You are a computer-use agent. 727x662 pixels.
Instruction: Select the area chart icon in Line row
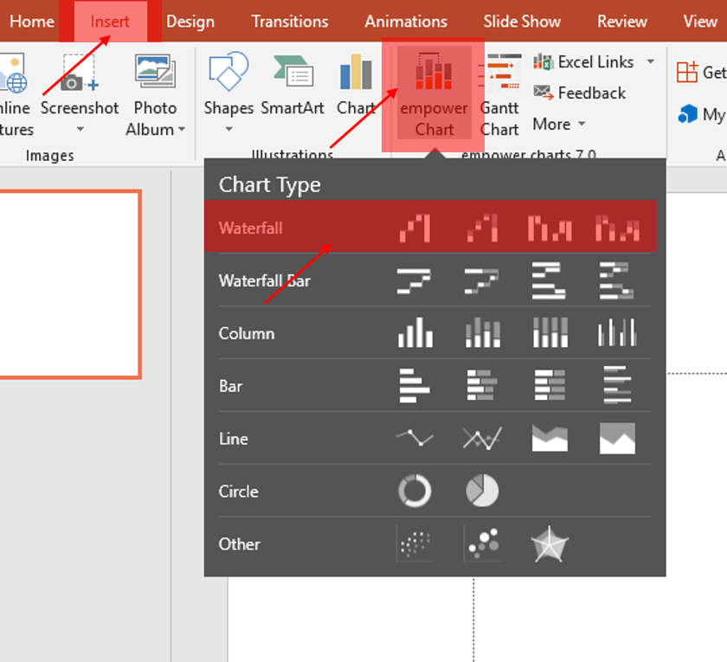(550, 439)
